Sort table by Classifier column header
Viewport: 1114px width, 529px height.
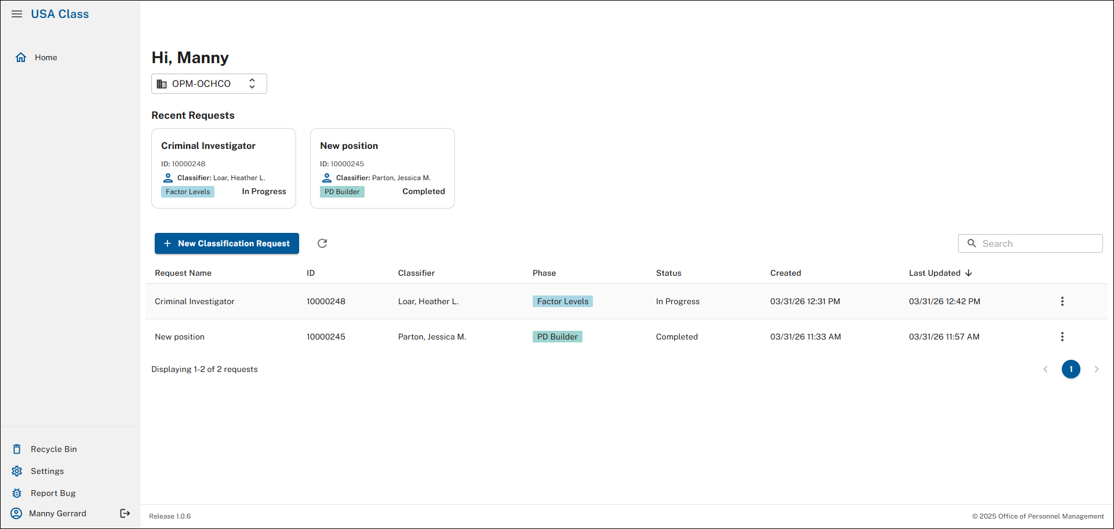(416, 273)
